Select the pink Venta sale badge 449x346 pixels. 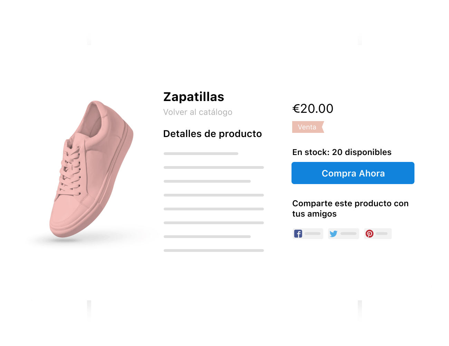point(308,127)
